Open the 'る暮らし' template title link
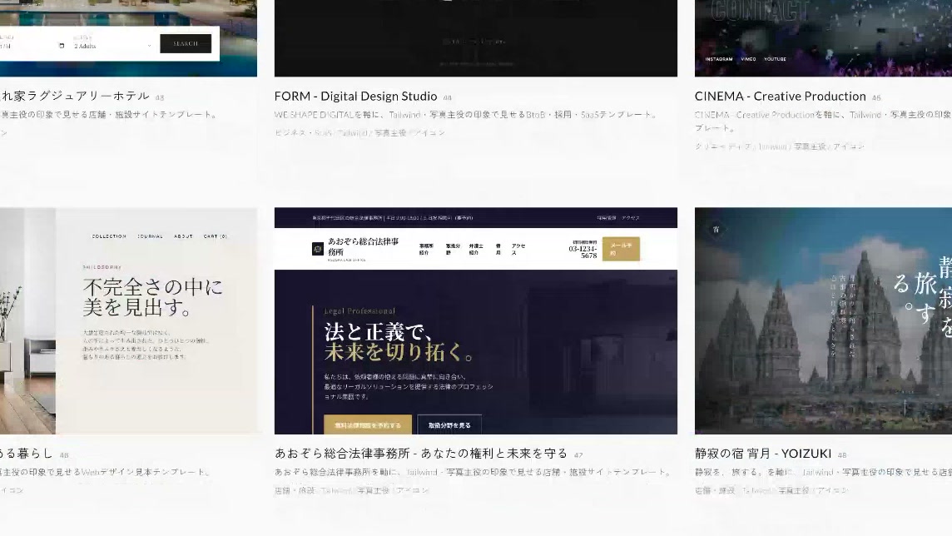The image size is (952, 536). pyautogui.click(x=26, y=453)
